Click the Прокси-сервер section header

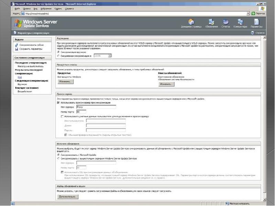(158, 94)
